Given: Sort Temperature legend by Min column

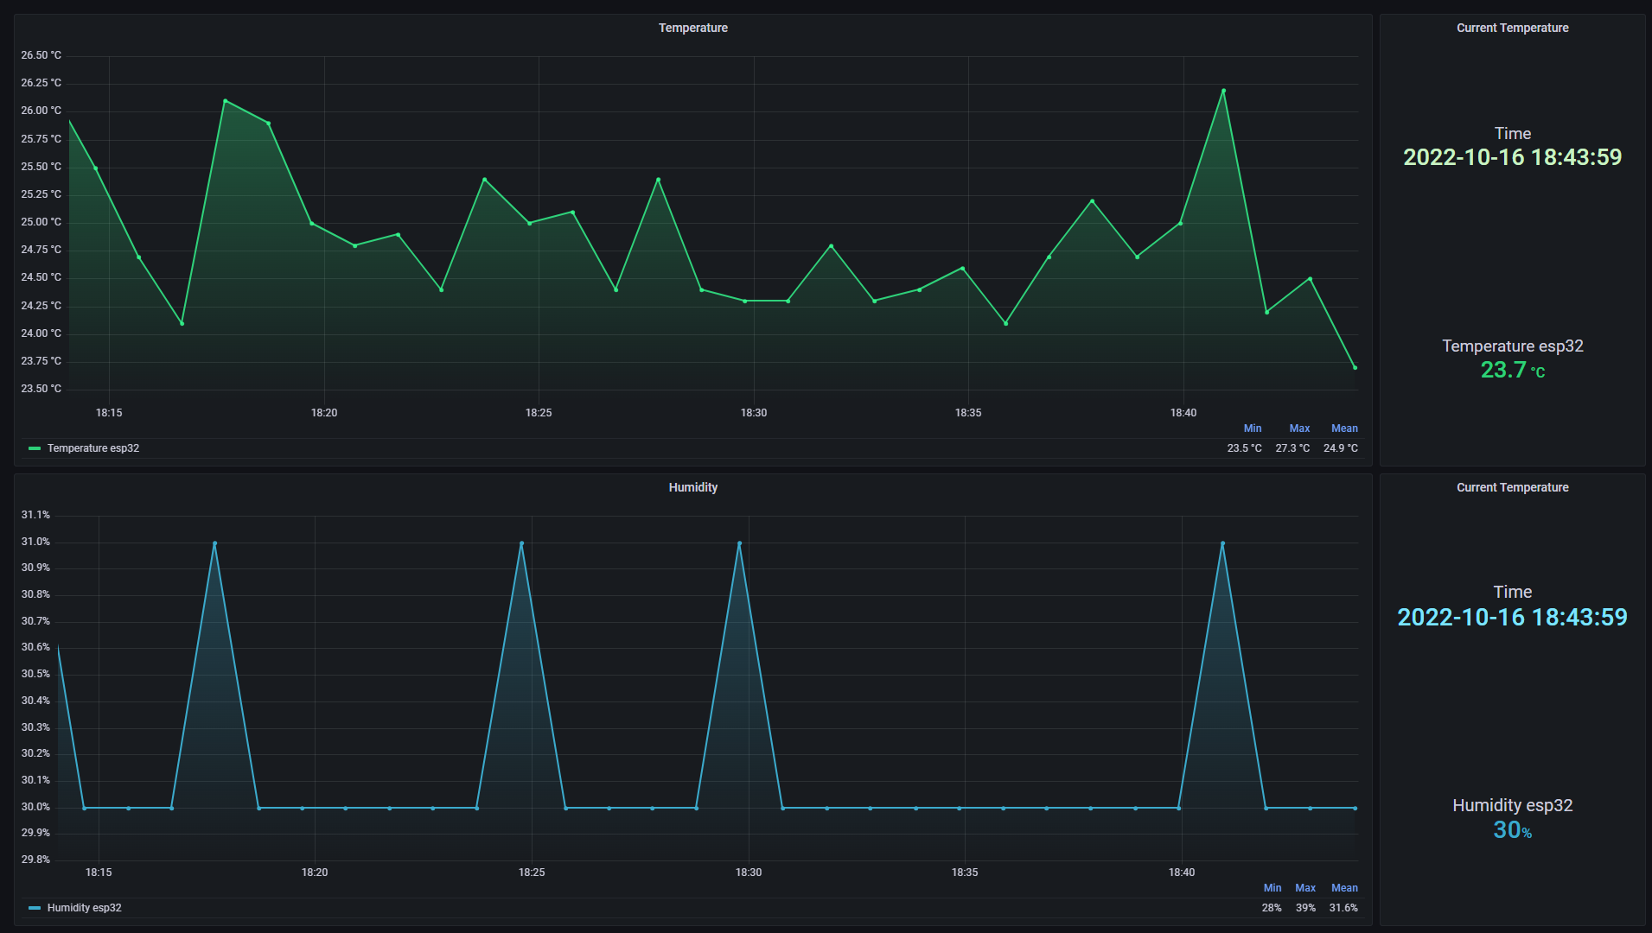Looking at the screenshot, I should [1252, 428].
